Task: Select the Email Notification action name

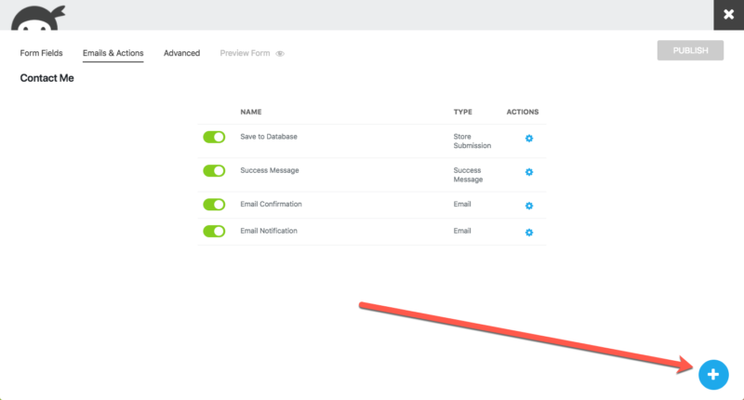Action: 269,231
